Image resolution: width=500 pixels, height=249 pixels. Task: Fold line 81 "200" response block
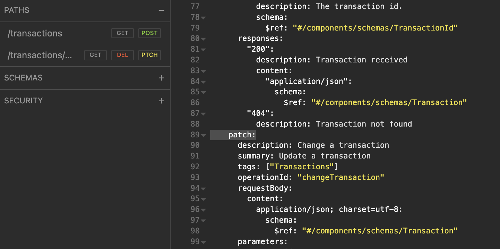click(204, 50)
